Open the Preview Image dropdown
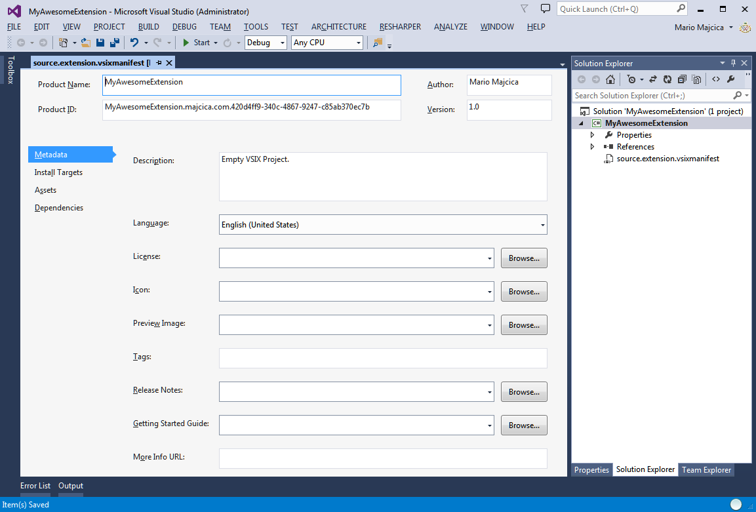 point(489,325)
